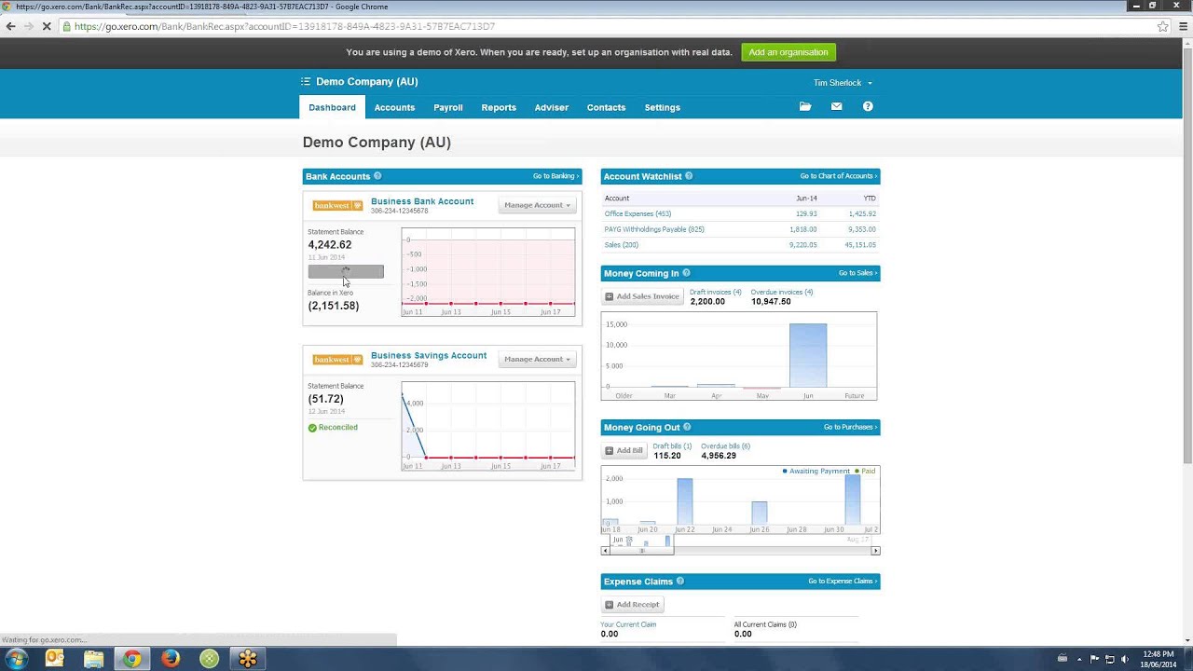This screenshot has width=1193, height=671.
Task: Show help for Account Watchlist panel
Action: 689,176
